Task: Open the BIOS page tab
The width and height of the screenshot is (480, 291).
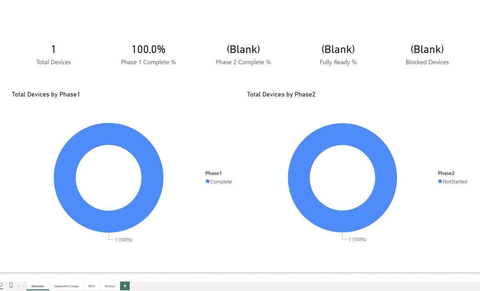Action: coord(92,286)
